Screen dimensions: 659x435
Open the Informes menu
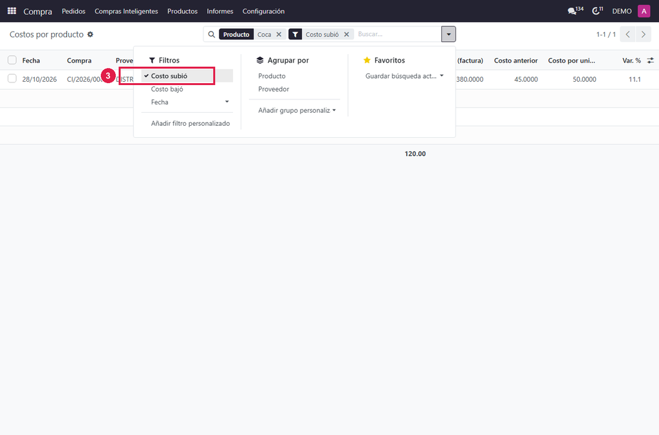[x=220, y=11]
